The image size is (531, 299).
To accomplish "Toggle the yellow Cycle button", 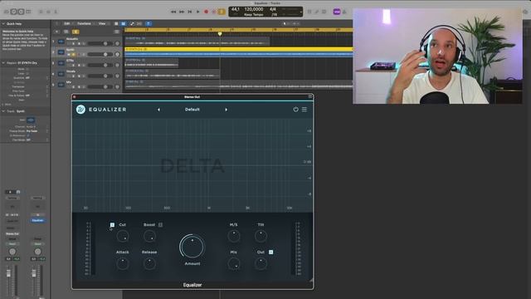I will click(x=222, y=12).
